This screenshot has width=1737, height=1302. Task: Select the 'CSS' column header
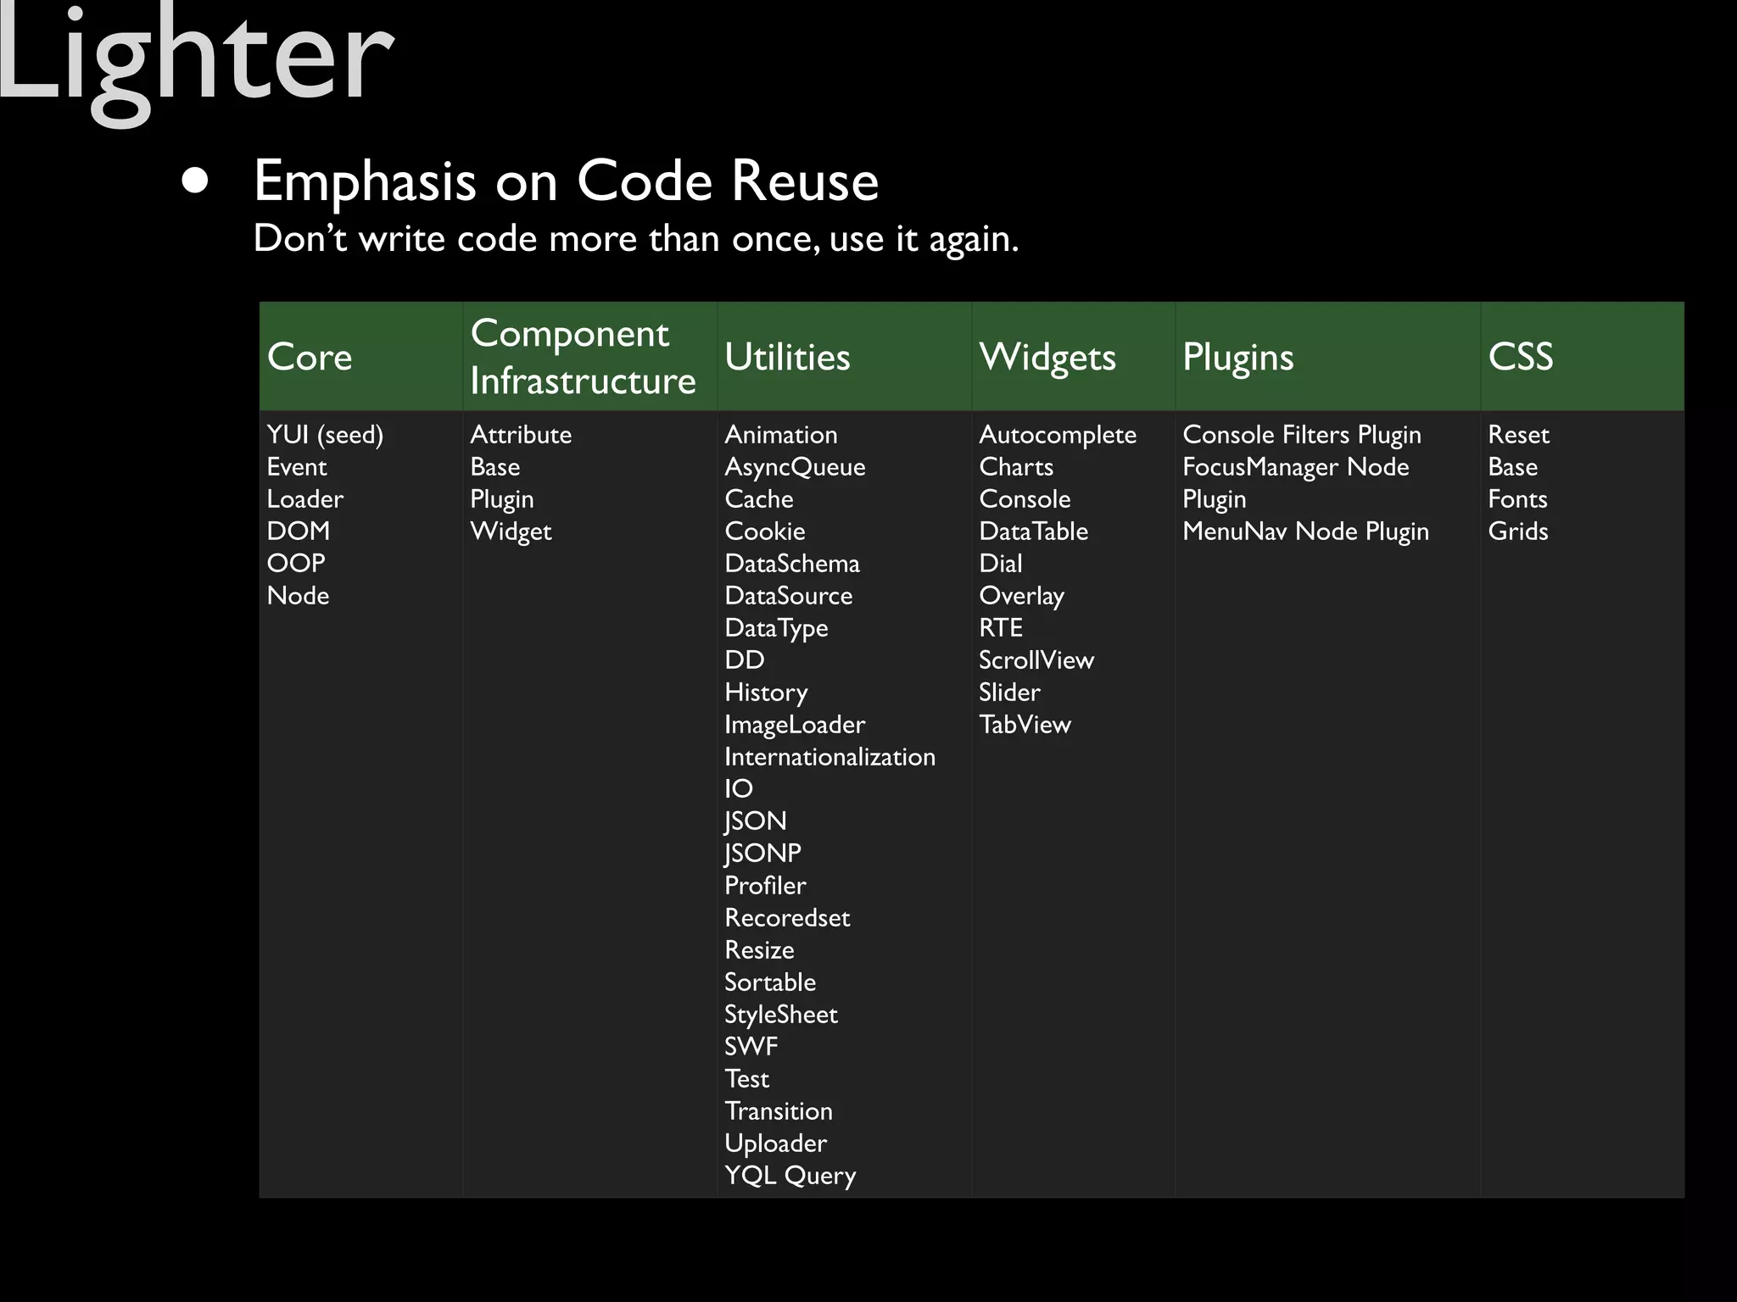click(1583, 356)
